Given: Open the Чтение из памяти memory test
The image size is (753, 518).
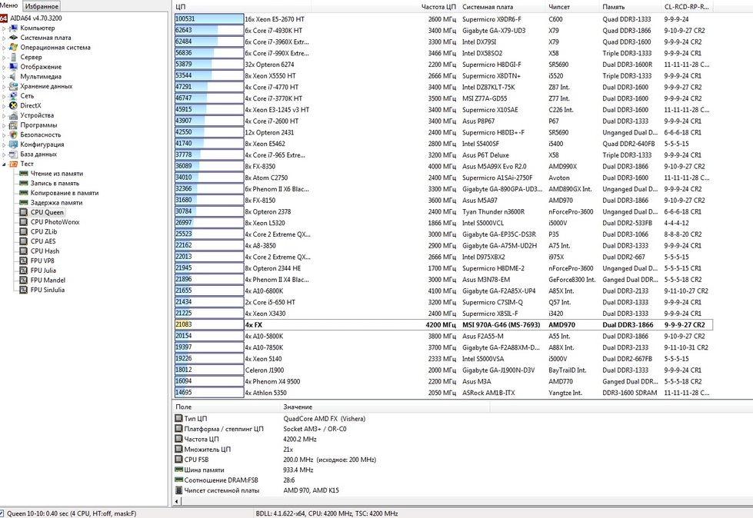Looking at the screenshot, I should pyautogui.click(x=56, y=174).
